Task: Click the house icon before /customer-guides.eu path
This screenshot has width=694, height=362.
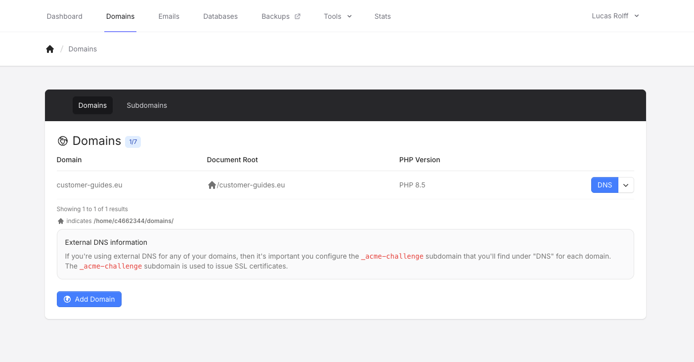Action: click(212, 185)
